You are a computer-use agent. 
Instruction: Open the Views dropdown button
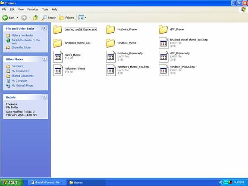(82, 18)
